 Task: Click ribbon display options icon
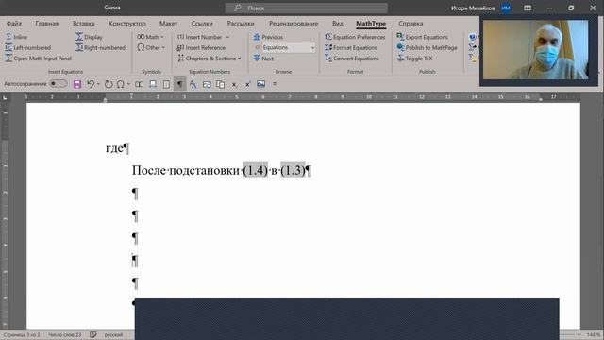528,8
